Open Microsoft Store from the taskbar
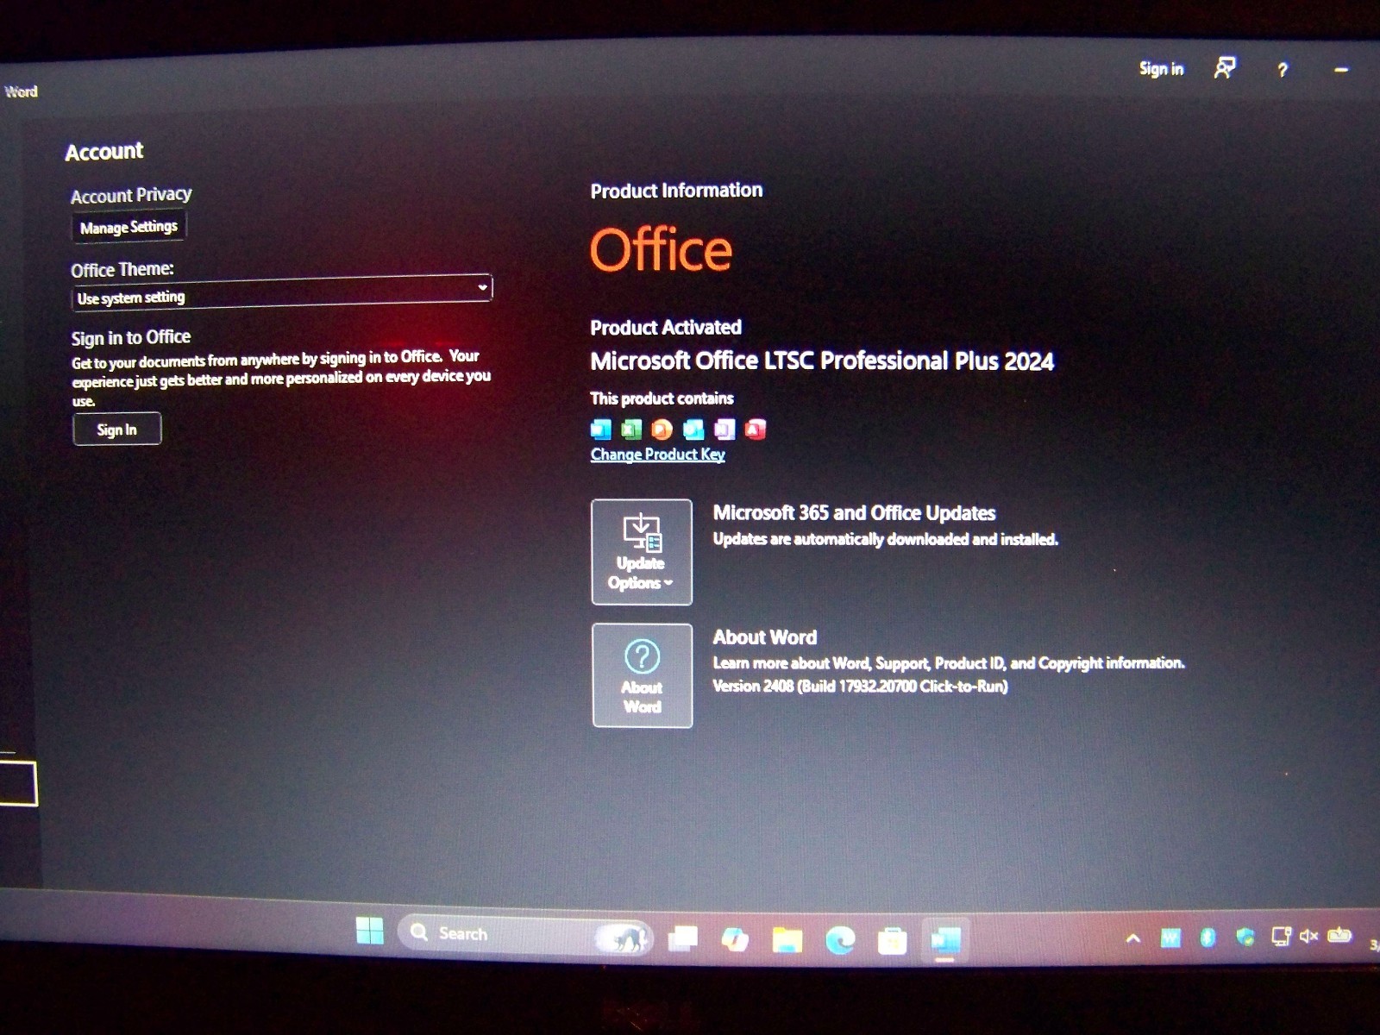The image size is (1380, 1035). coord(892,941)
